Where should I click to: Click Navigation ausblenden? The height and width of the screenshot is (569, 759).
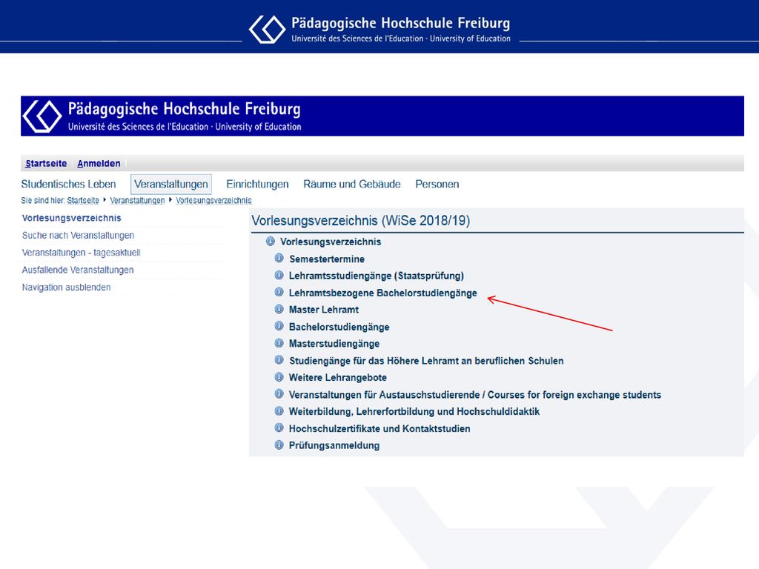click(x=66, y=287)
